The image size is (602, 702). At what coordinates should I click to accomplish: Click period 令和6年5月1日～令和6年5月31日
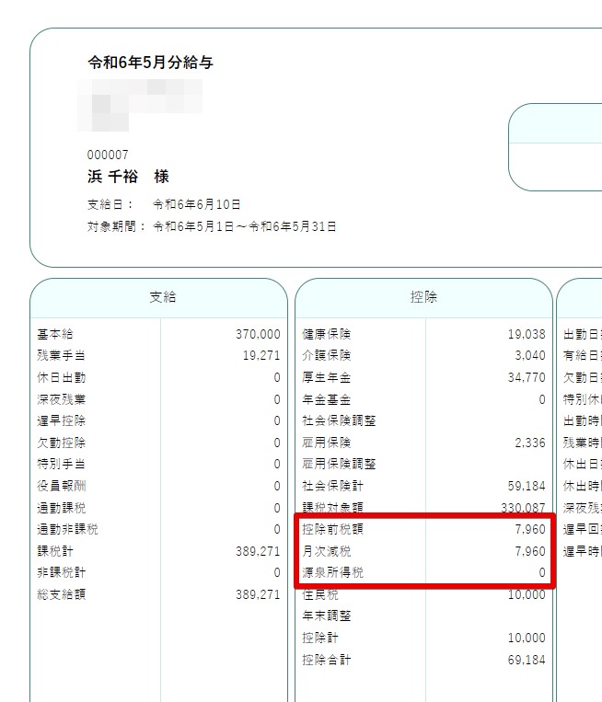click(x=245, y=226)
